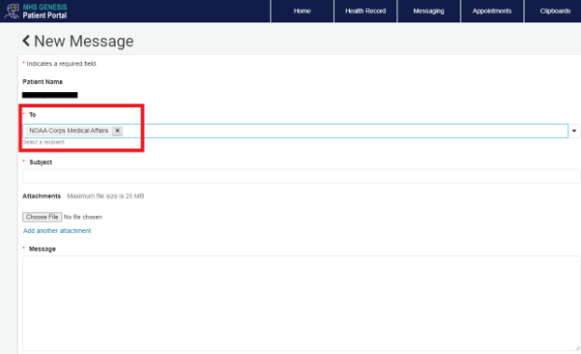Remove NOAA Corps Medical Affairs recipient
This screenshot has height=354, width=581.
pos(118,130)
